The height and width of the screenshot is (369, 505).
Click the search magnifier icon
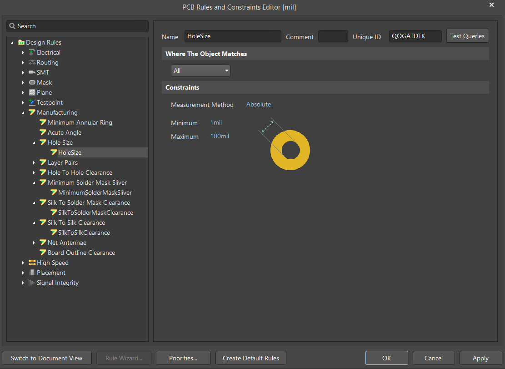pos(12,26)
